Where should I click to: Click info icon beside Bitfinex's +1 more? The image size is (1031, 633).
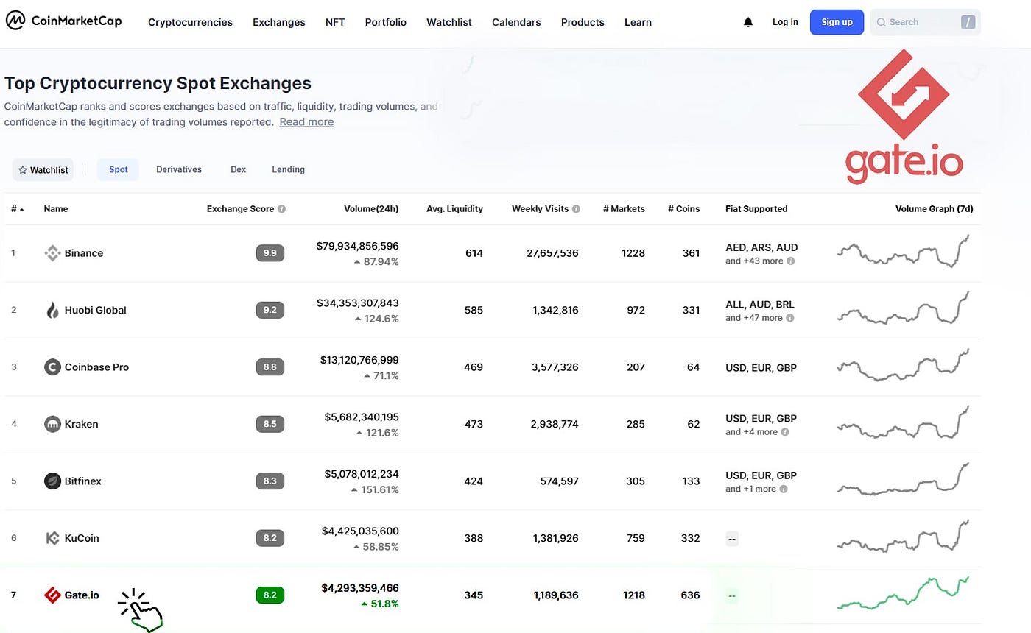click(x=784, y=489)
